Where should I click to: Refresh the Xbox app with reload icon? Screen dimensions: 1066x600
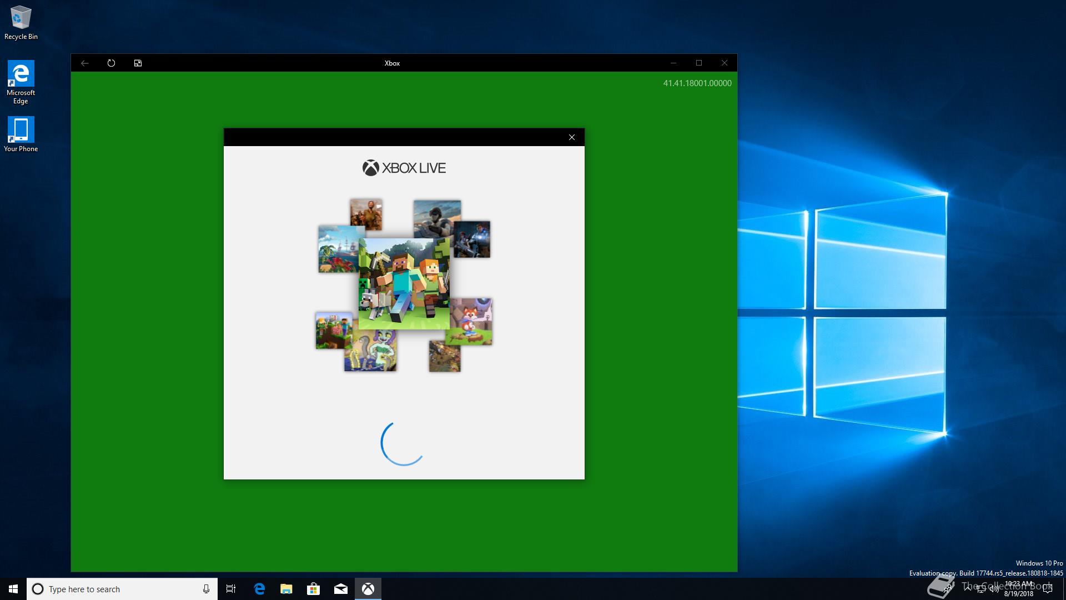point(111,63)
